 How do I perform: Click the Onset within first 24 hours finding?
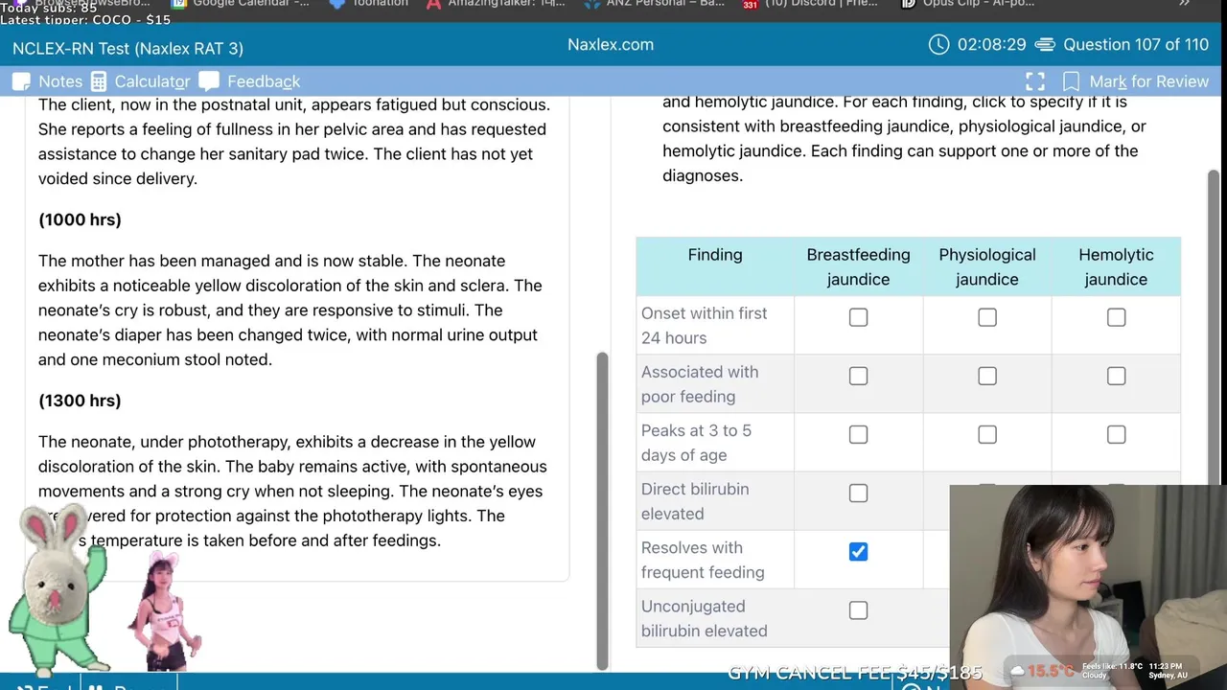tap(705, 326)
